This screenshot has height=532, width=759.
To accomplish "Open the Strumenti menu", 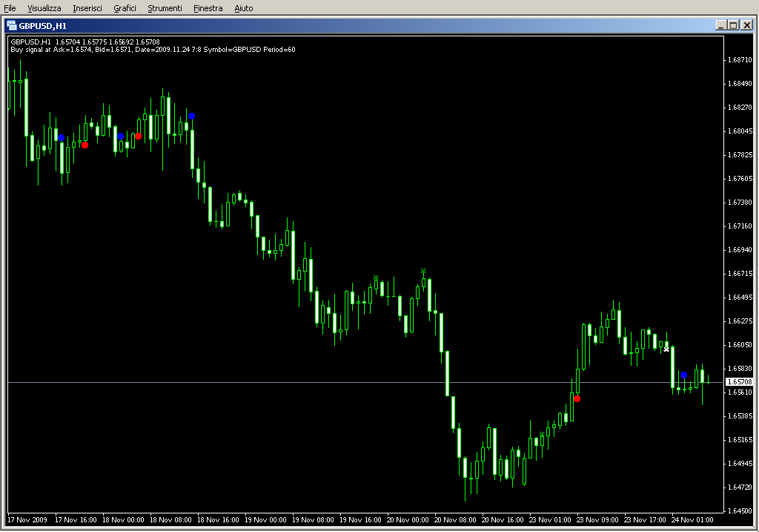I will [x=165, y=8].
